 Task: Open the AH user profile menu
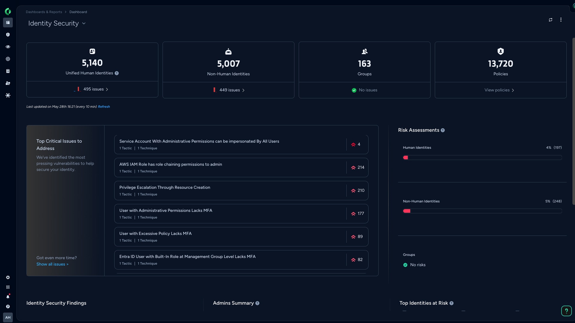(x=8, y=317)
